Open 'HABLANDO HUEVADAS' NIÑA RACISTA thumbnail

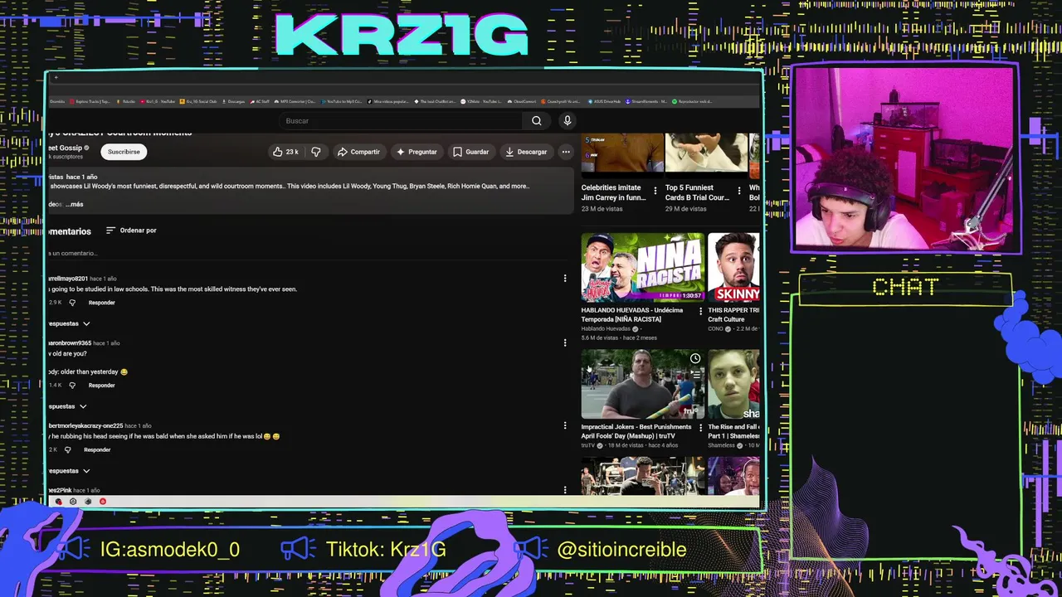(x=642, y=267)
